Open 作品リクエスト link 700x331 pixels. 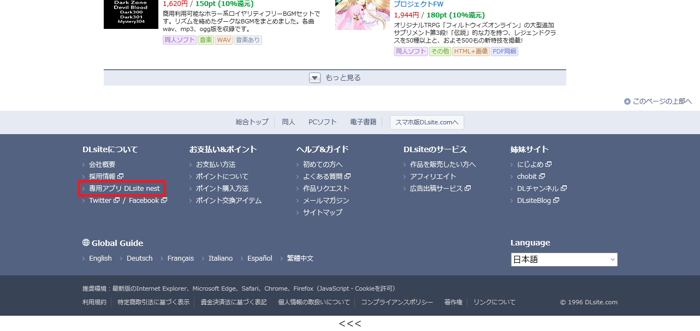(326, 188)
